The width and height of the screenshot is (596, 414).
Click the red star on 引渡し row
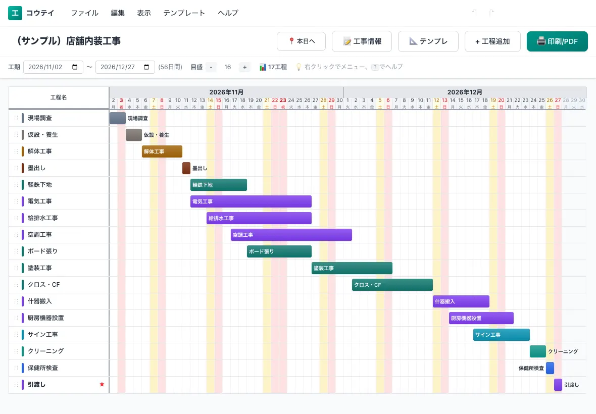point(102,384)
